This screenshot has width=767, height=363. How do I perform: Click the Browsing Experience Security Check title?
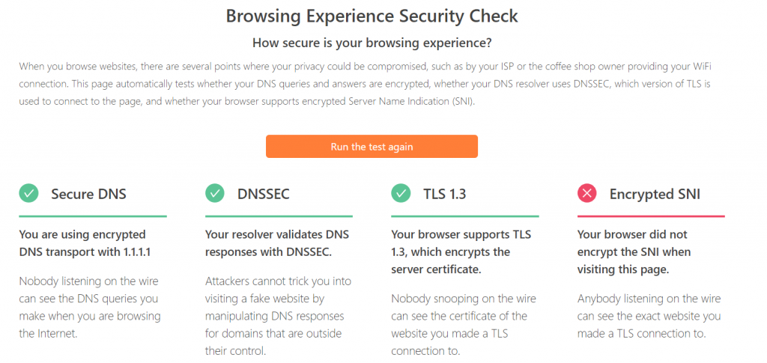point(372,16)
